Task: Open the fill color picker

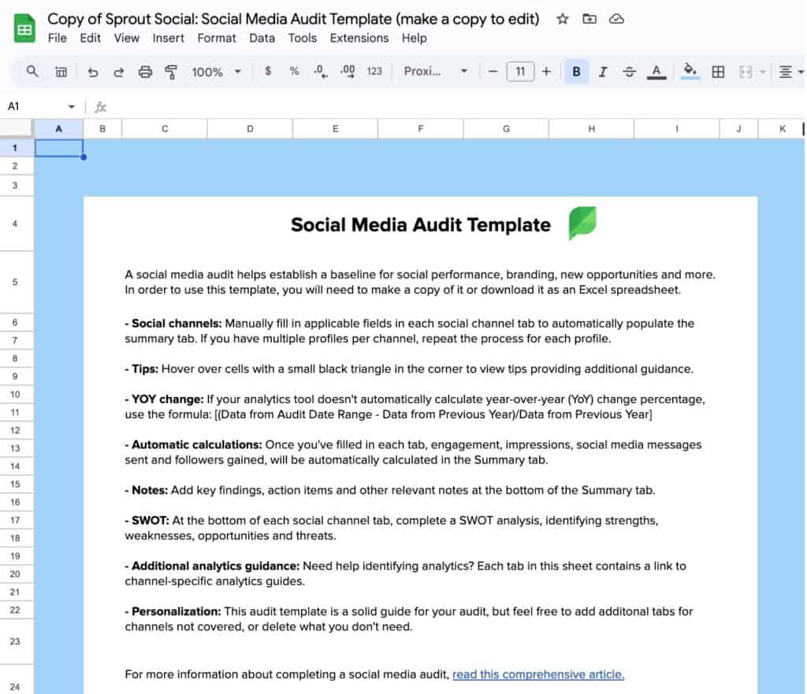Action: (x=690, y=72)
